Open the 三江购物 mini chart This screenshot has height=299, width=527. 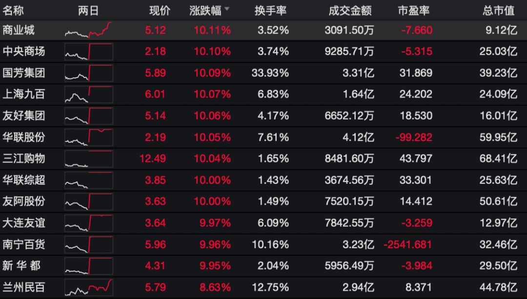point(88,159)
